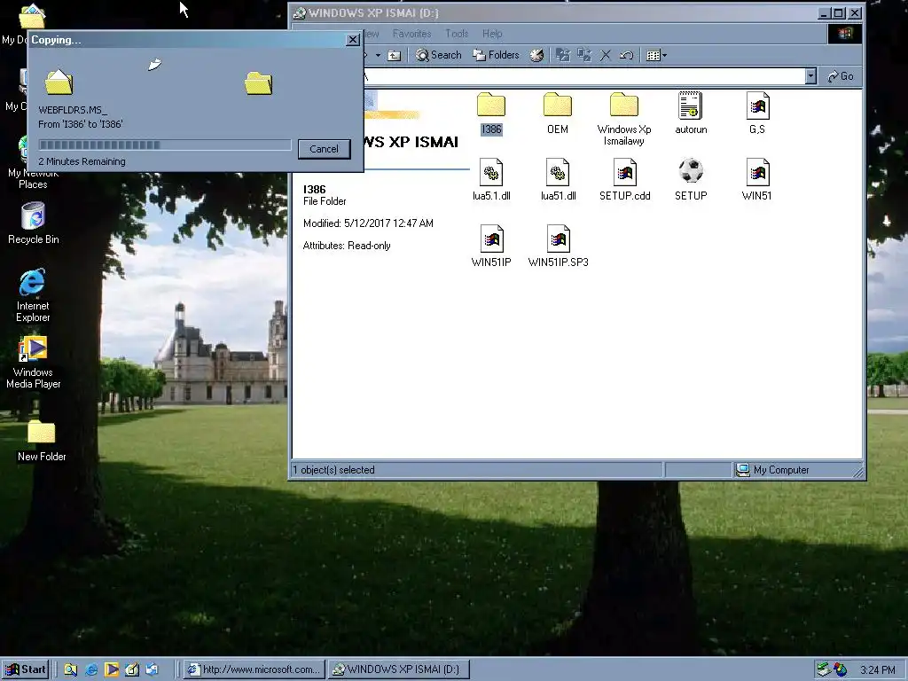
Task: Click the Windows Messenger tray icon
Action: click(840, 669)
